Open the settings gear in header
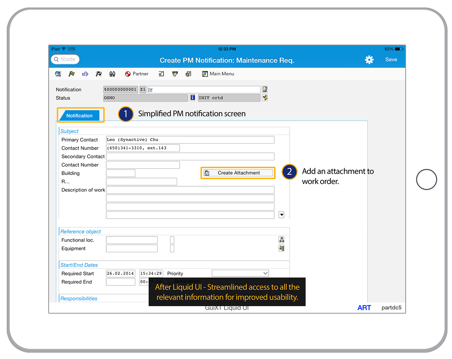 (x=369, y=60)
